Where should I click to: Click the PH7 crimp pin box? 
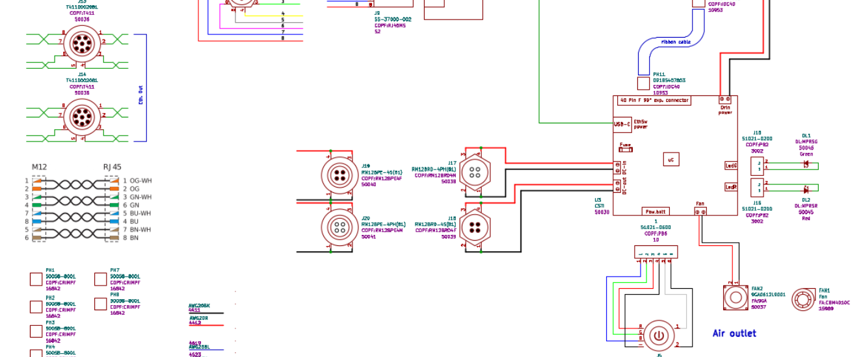pos(100,280)
